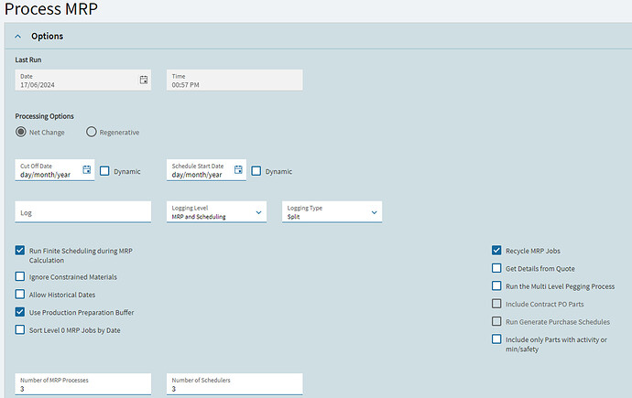Disable Use Production Preparation Buffer
Screen dimensions: 632x398
click(20, 312)
